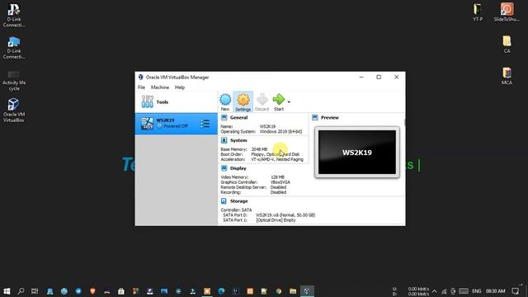Select the CA folder on the desktop
The image size is (528, 297).
pos(507,44)
